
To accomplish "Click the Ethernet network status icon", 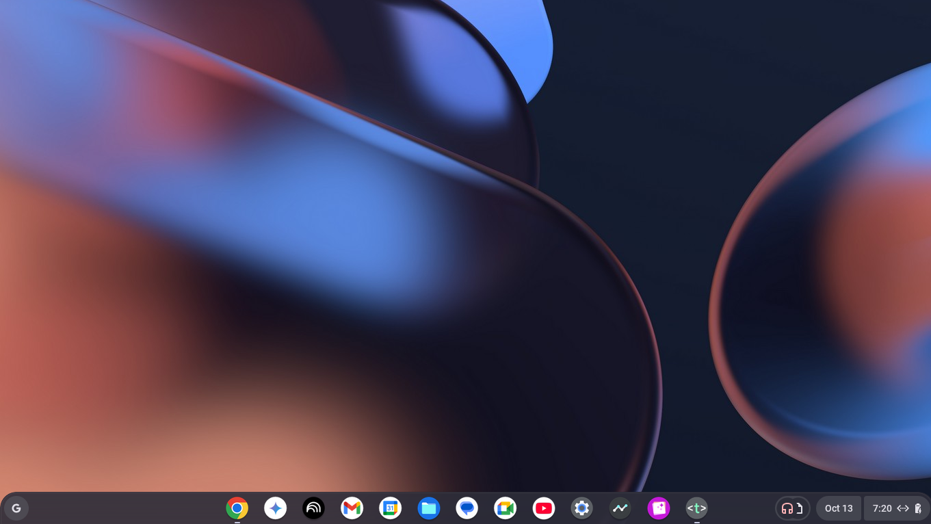I will click(903, 508).
